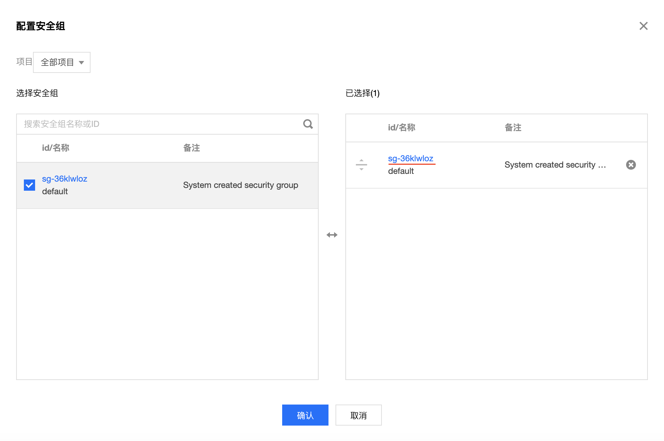Viewport: 664px width, 441px height.
Task: Click the 备注 column header in left table
Action: click(x=191, y=148)
